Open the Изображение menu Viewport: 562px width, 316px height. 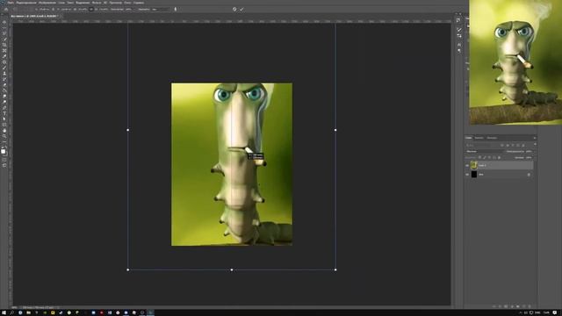[47, 3]
